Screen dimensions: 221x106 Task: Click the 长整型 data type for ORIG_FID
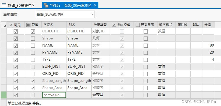(98, 74)
